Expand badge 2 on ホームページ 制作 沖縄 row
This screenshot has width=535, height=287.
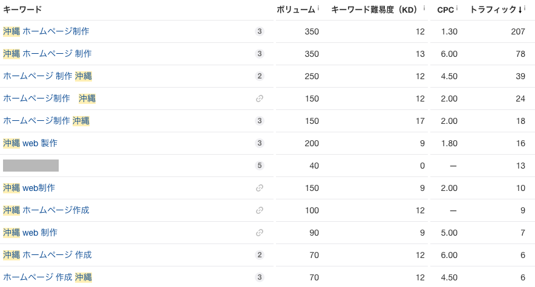[260, 76]
